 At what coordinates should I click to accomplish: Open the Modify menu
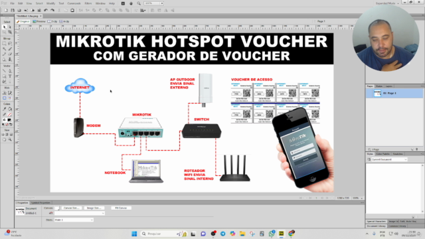pyautogui.click(x=50, y=3)
